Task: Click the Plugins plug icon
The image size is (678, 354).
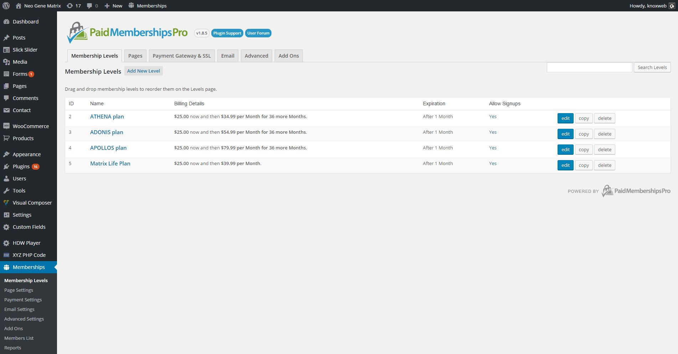Action: point(6,167)
